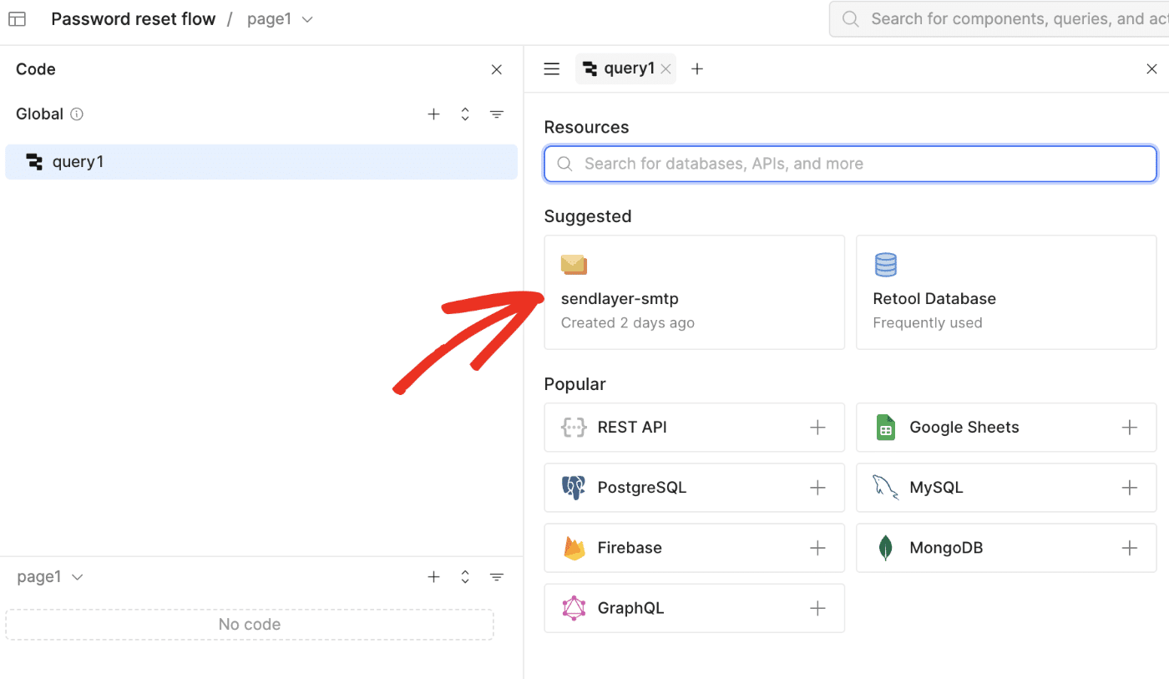Select the Retool Database resource card

pos(1006,292)
